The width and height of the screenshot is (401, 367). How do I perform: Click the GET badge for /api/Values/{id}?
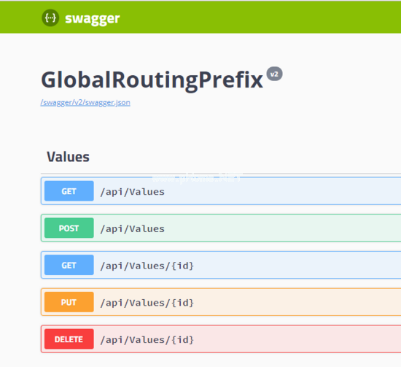[x=69, y=265]
